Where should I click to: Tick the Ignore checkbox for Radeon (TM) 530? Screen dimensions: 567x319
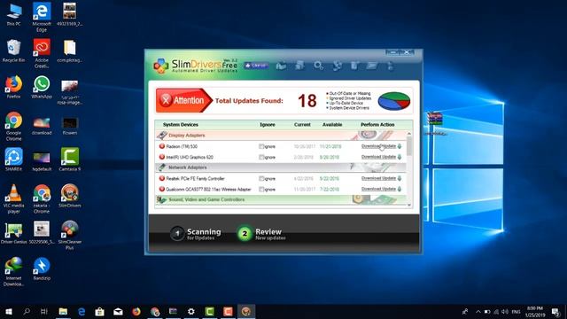tap(261, 146)
